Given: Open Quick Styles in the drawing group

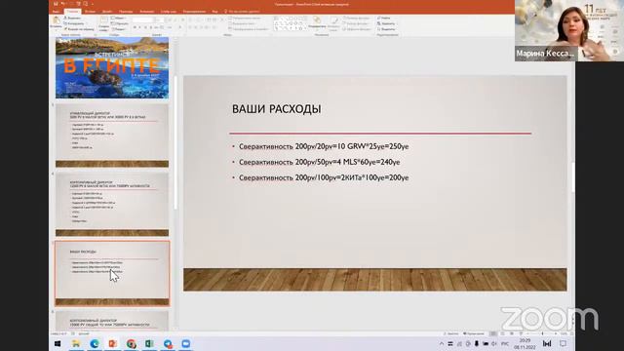Looking at the screenshot, I should [333, 23].
